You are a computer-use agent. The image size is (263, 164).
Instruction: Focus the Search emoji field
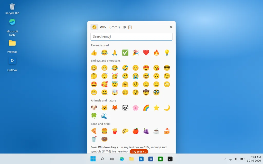131,36
